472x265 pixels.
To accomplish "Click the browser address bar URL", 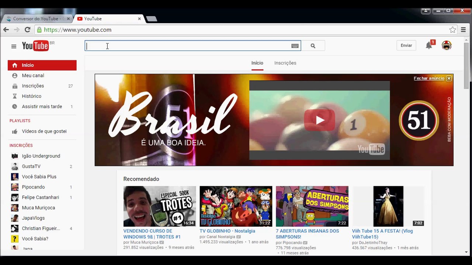I will (77, 30).
